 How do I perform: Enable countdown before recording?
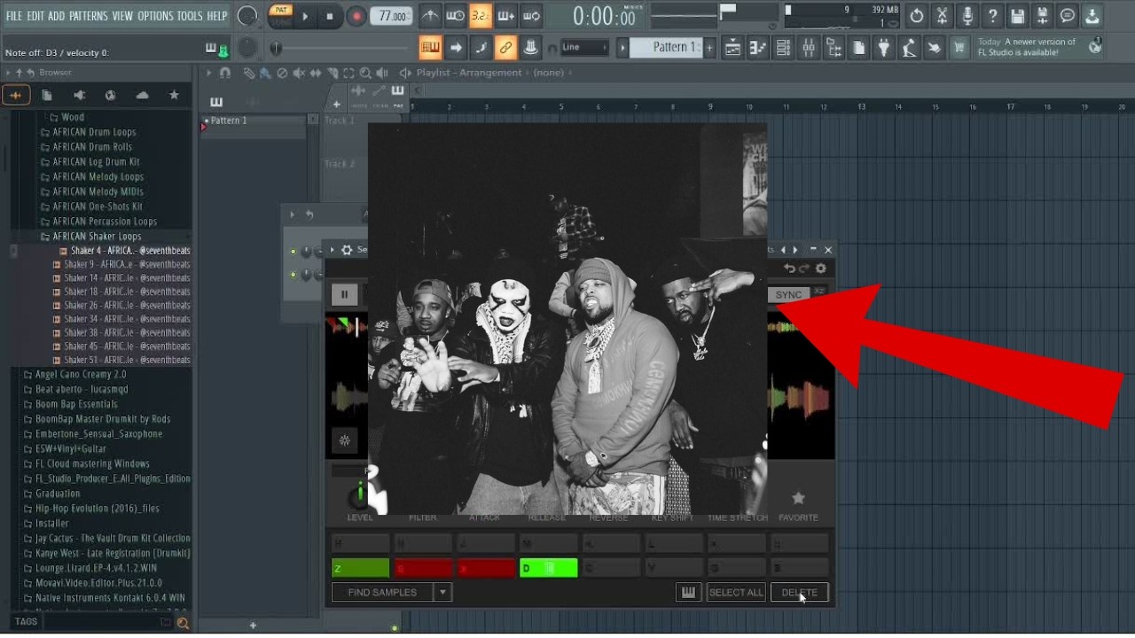[x=481, y=16]
